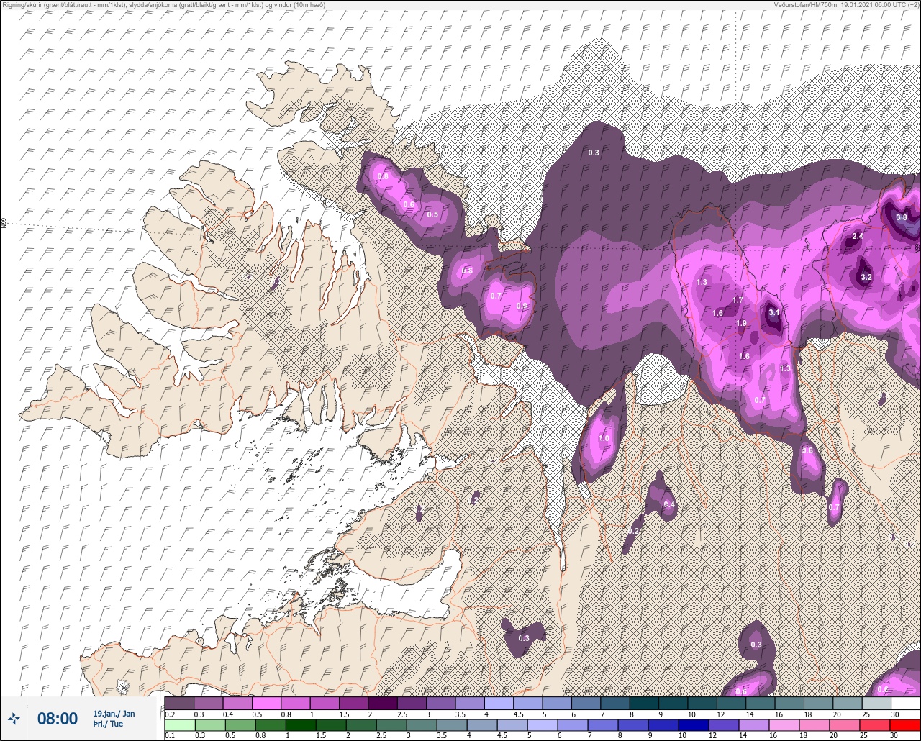Click upper legend swatch starting at 0.2

tap(179, 703)
